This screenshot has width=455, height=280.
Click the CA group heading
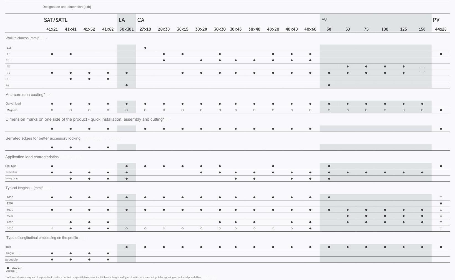pos(141,20)
